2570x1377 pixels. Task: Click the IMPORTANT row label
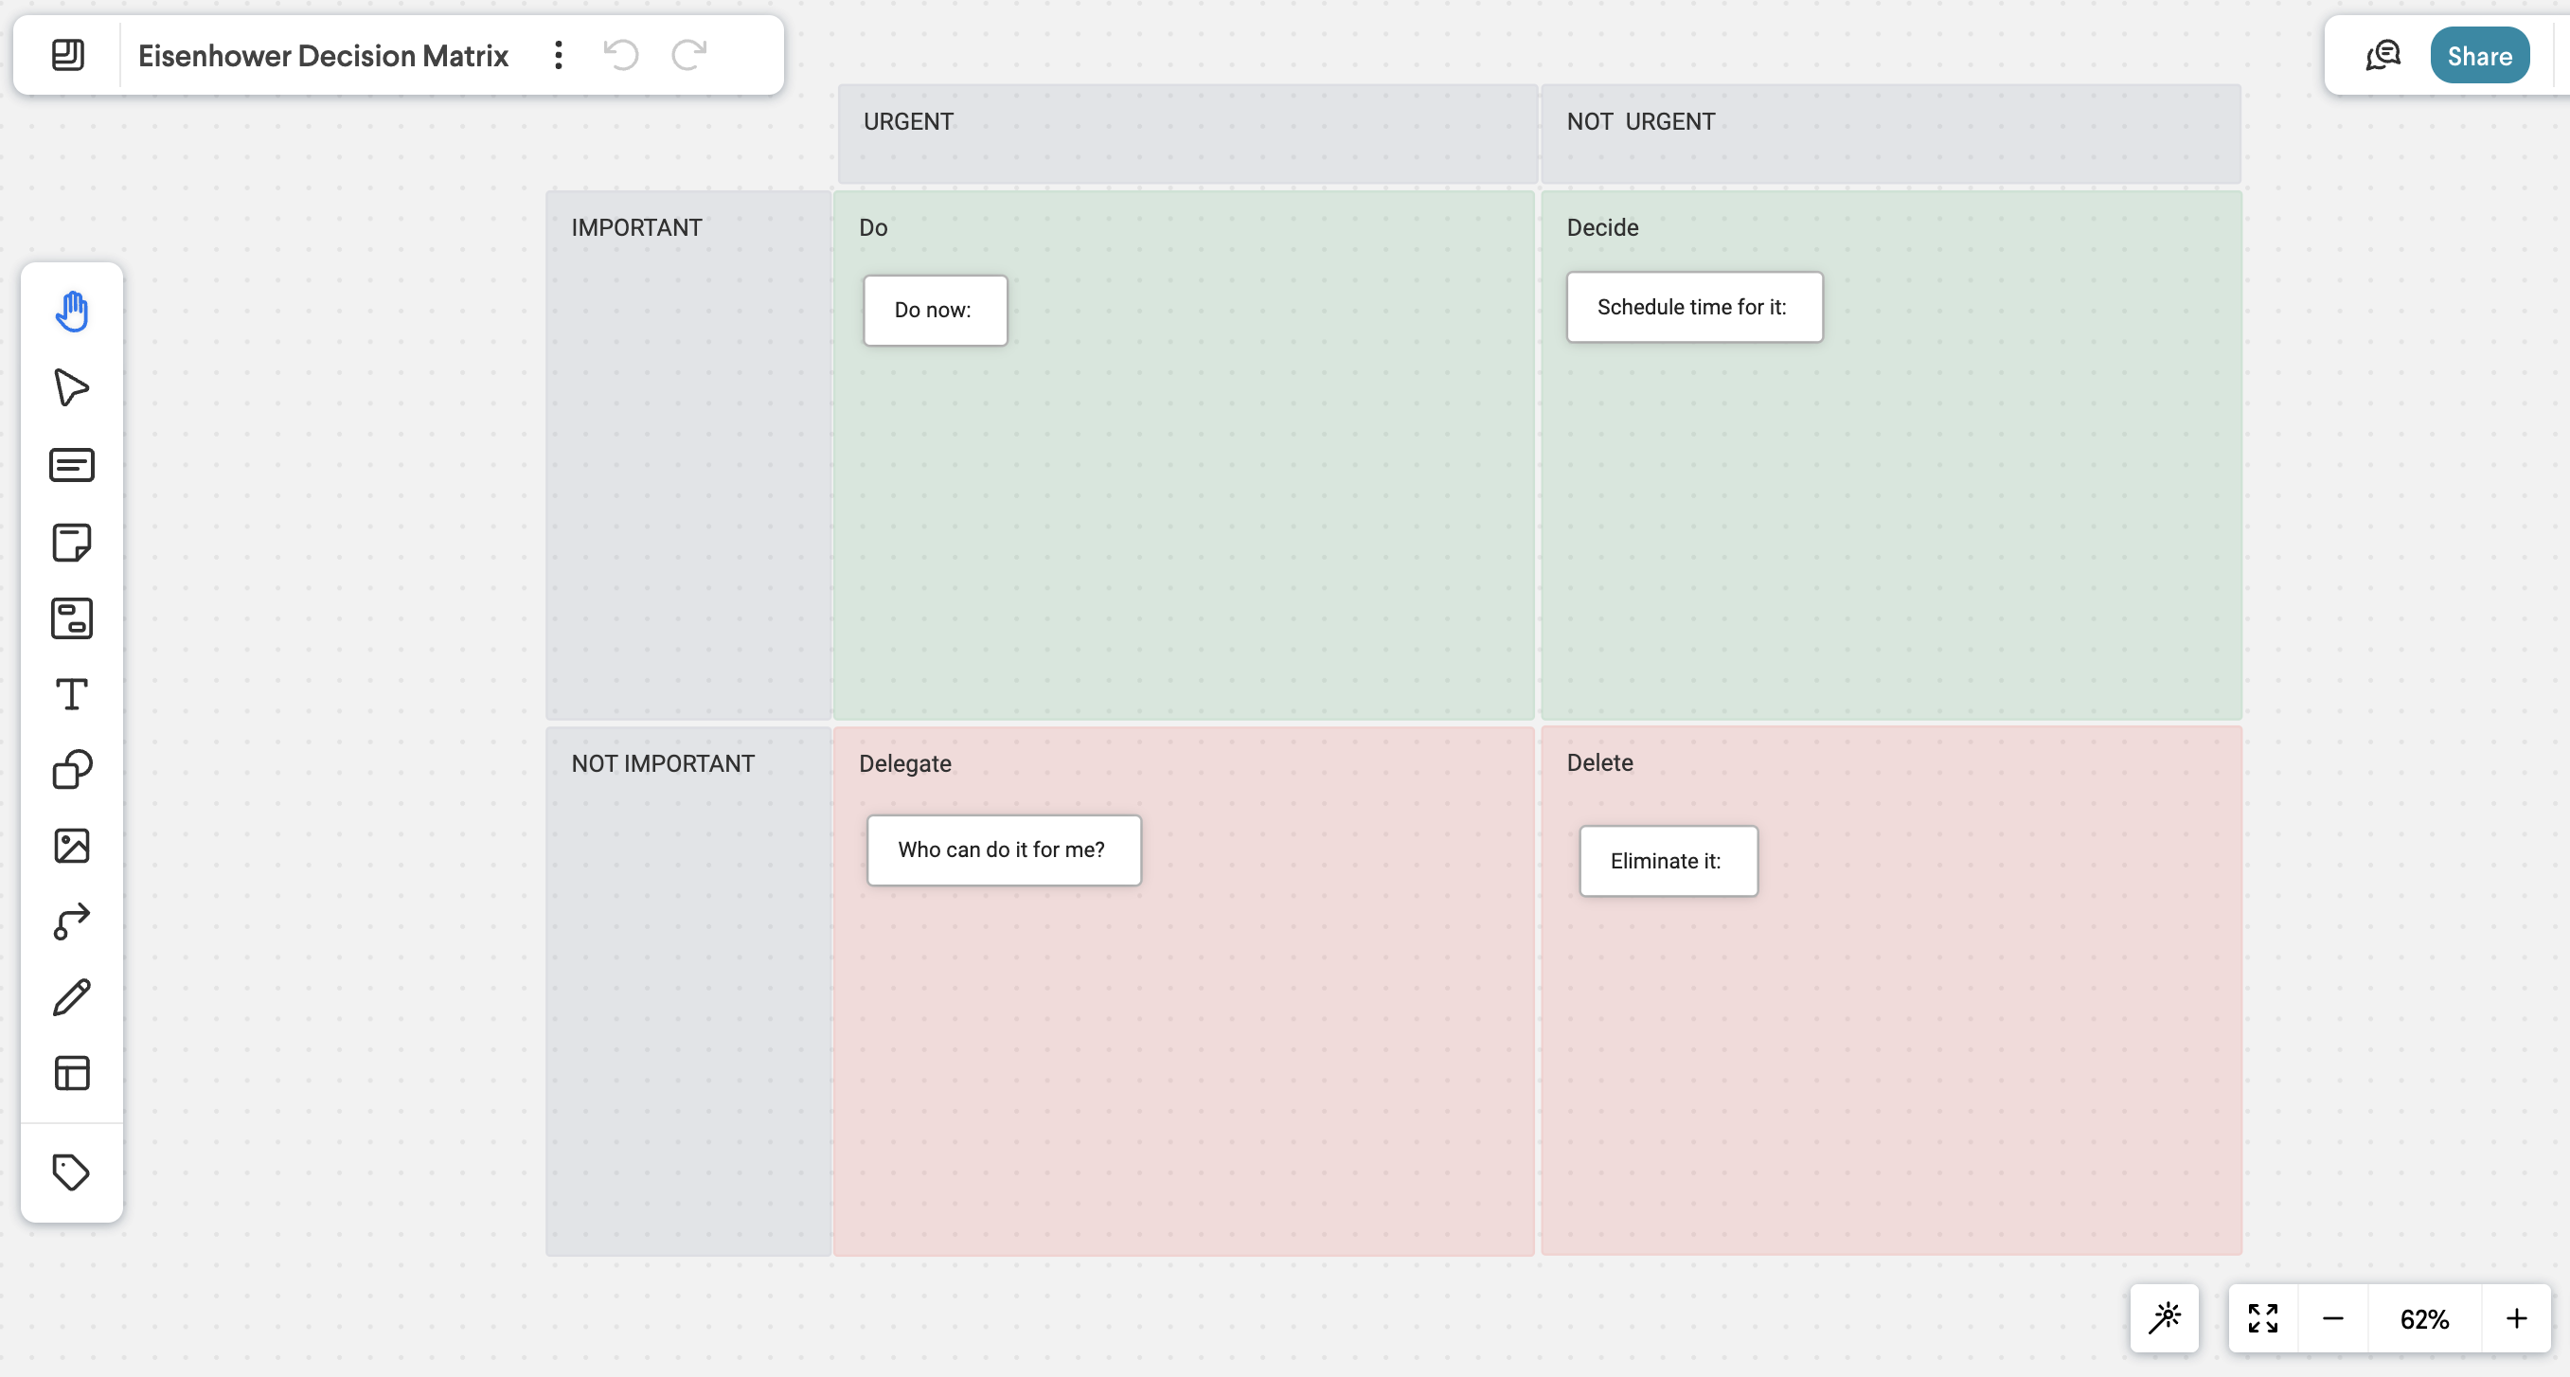point(636,227)
